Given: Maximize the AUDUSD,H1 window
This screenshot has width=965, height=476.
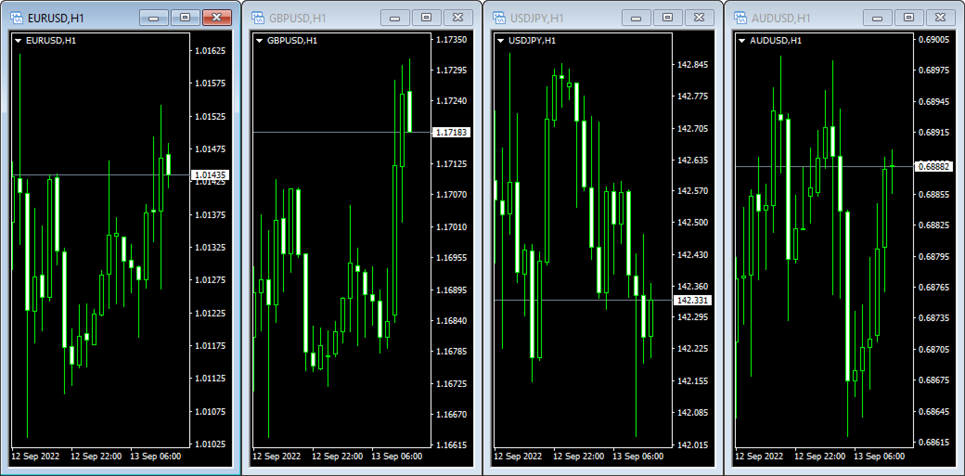Looking at the screenshot, I should [x=909, y=18].
